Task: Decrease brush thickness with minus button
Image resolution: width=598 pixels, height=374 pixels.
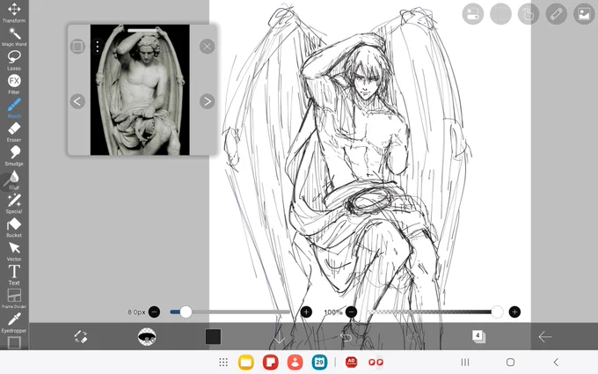Action: (154, 312)
